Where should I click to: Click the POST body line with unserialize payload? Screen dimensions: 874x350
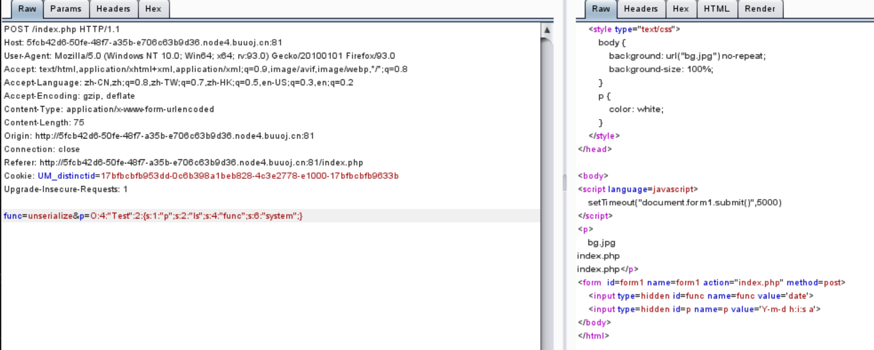coord(153,216)
